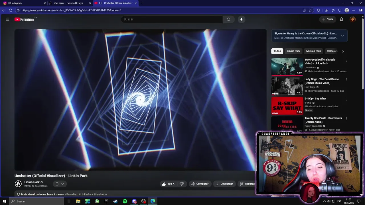The height and width of the screenshot is (205, 365).
Task: Start voice search with microphone icon
Action: pos(242,19)
